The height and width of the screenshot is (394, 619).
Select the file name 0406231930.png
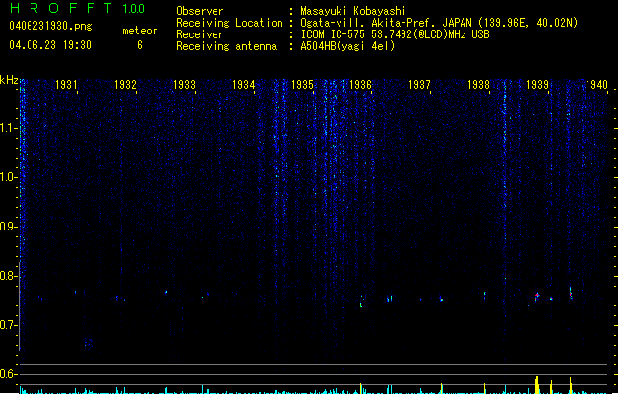(x=50, y=26)
